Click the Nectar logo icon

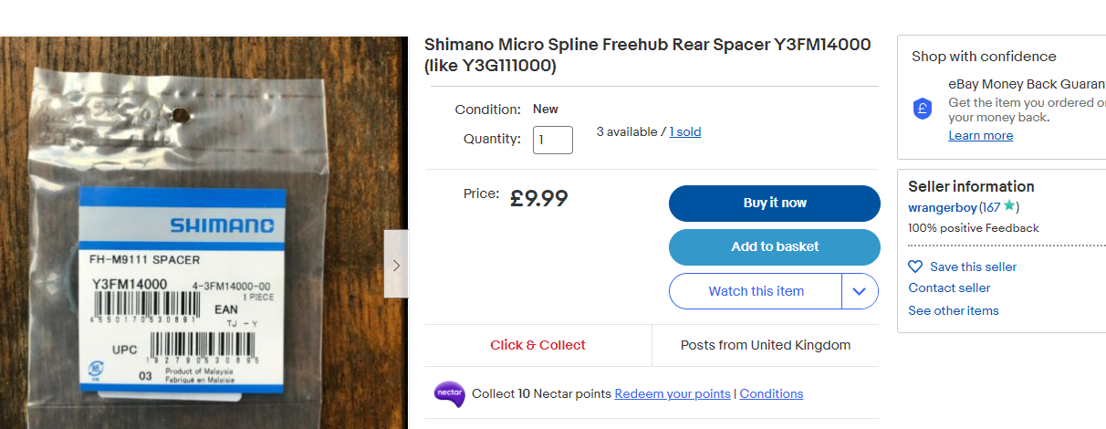point(449,394)
